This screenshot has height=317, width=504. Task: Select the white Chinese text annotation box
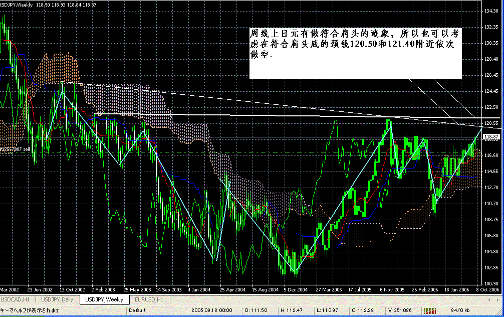[x=355, y=53]
